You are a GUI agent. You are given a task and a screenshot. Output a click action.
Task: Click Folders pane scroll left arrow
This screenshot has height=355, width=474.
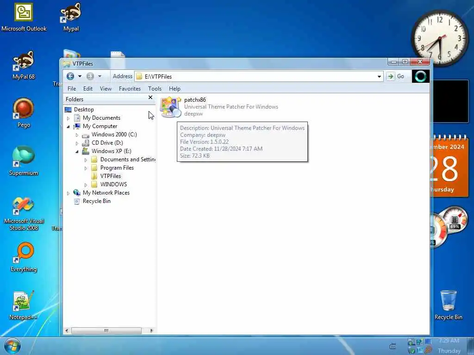click(x=67, y=331)
